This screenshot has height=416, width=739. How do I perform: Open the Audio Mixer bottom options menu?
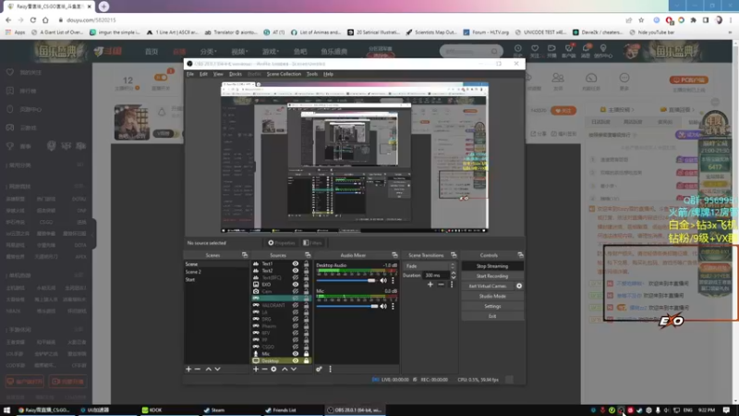point(330,369)
